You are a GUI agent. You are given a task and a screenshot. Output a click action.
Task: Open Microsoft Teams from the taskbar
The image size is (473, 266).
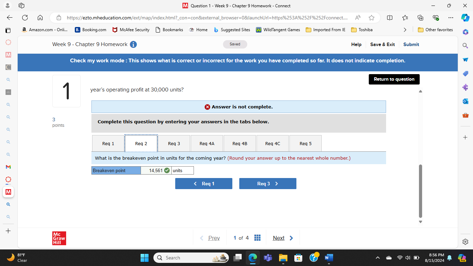click(268, 258)
